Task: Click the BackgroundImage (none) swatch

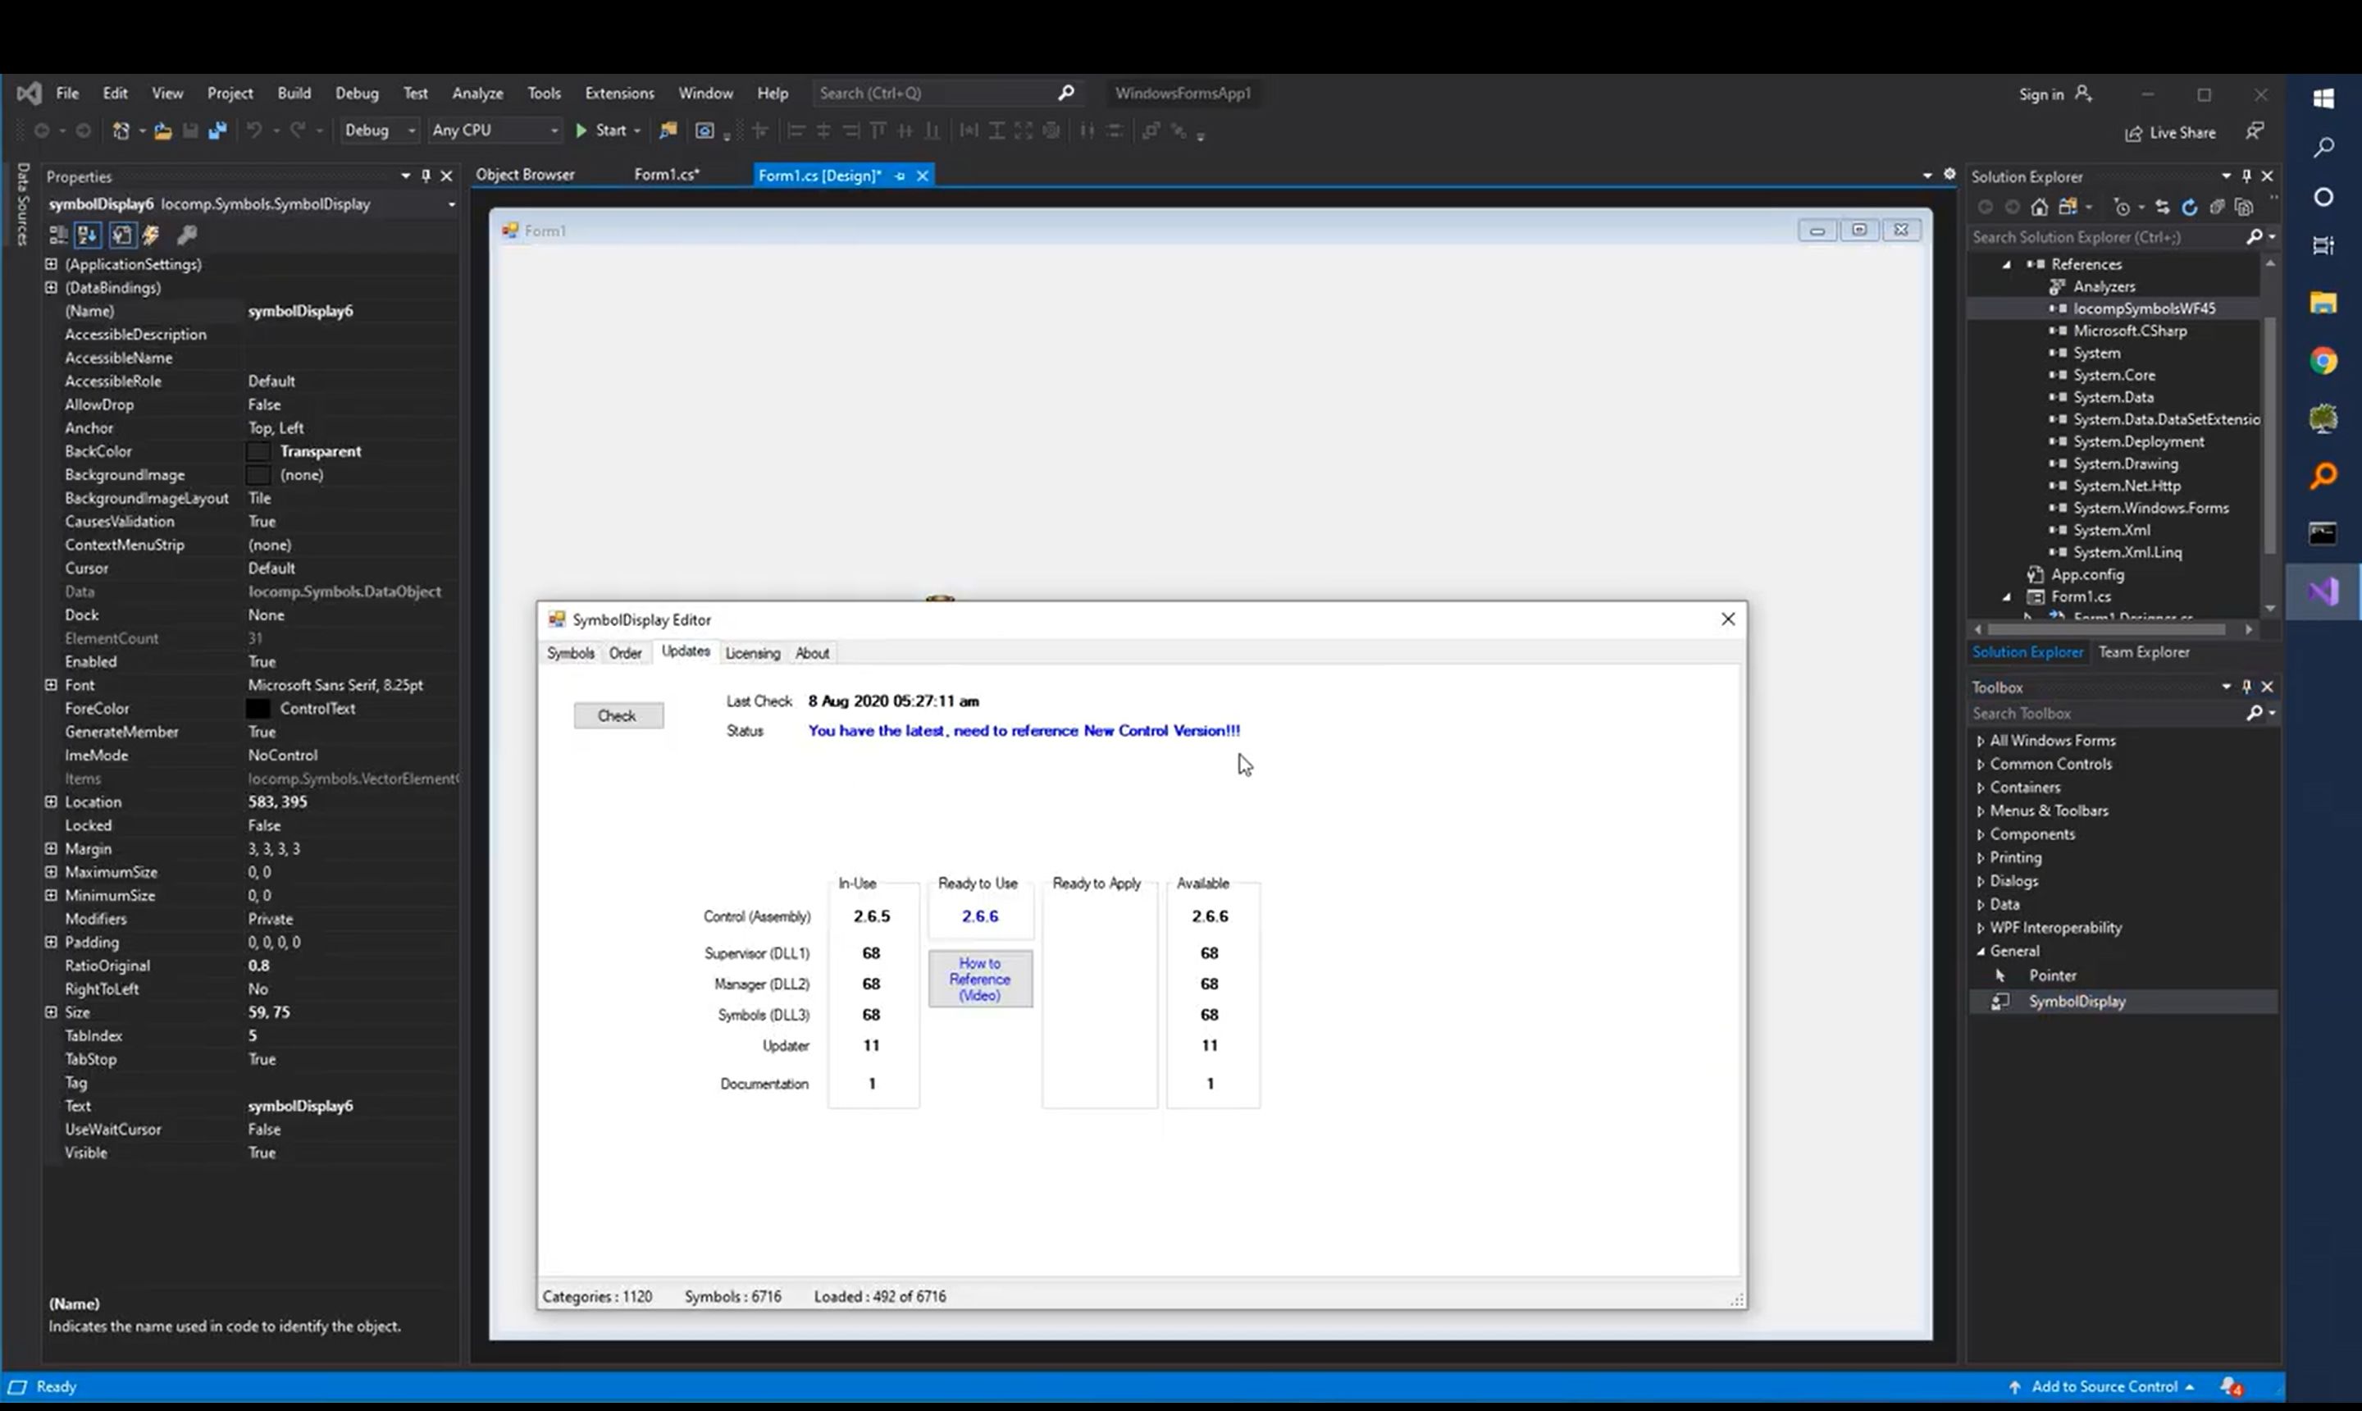Action: [258, 476]
